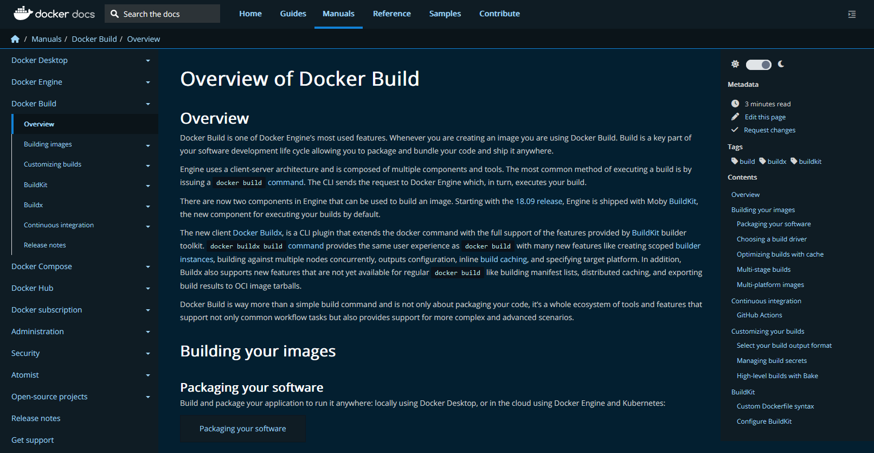874x453 pixels.
Task: Expand the Buildx sidebar submenu arrow
Action: point(147,207)
